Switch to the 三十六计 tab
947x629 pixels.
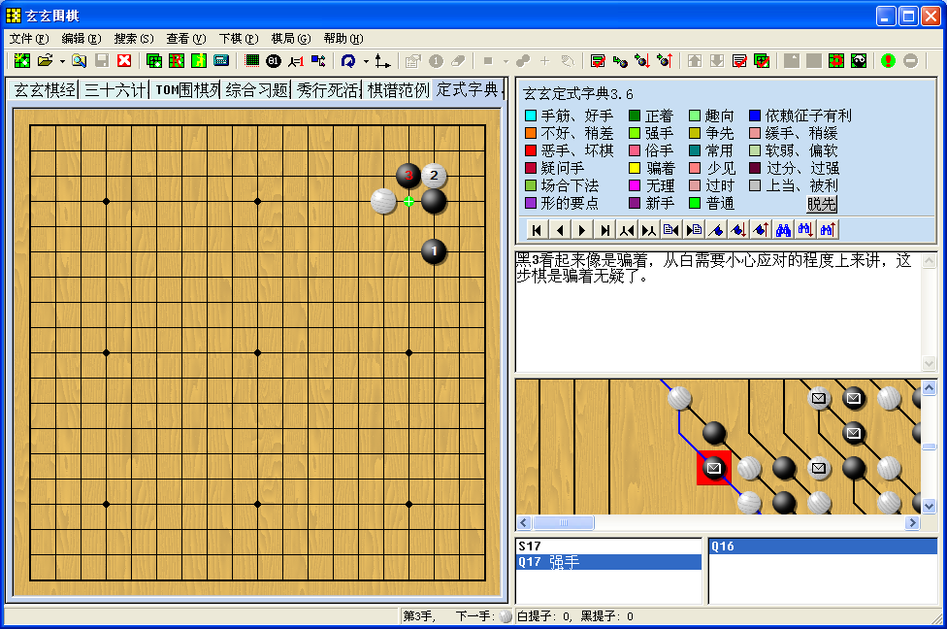tap(114, 90)
